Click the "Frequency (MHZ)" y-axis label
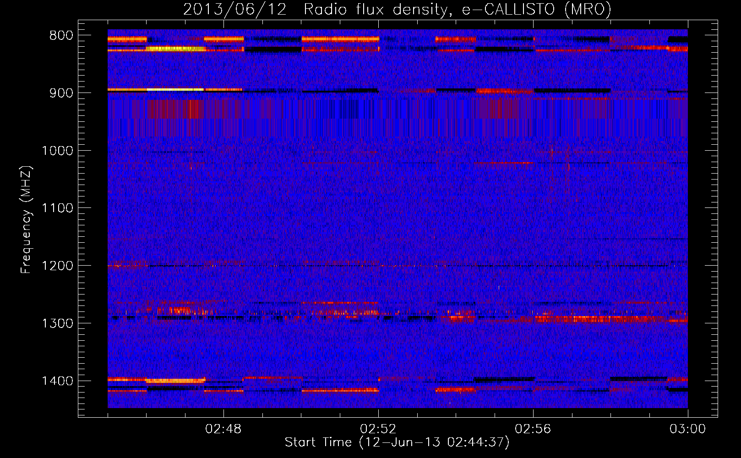The height and width of the screenshot is (458, 741). (x=27, y=220)
